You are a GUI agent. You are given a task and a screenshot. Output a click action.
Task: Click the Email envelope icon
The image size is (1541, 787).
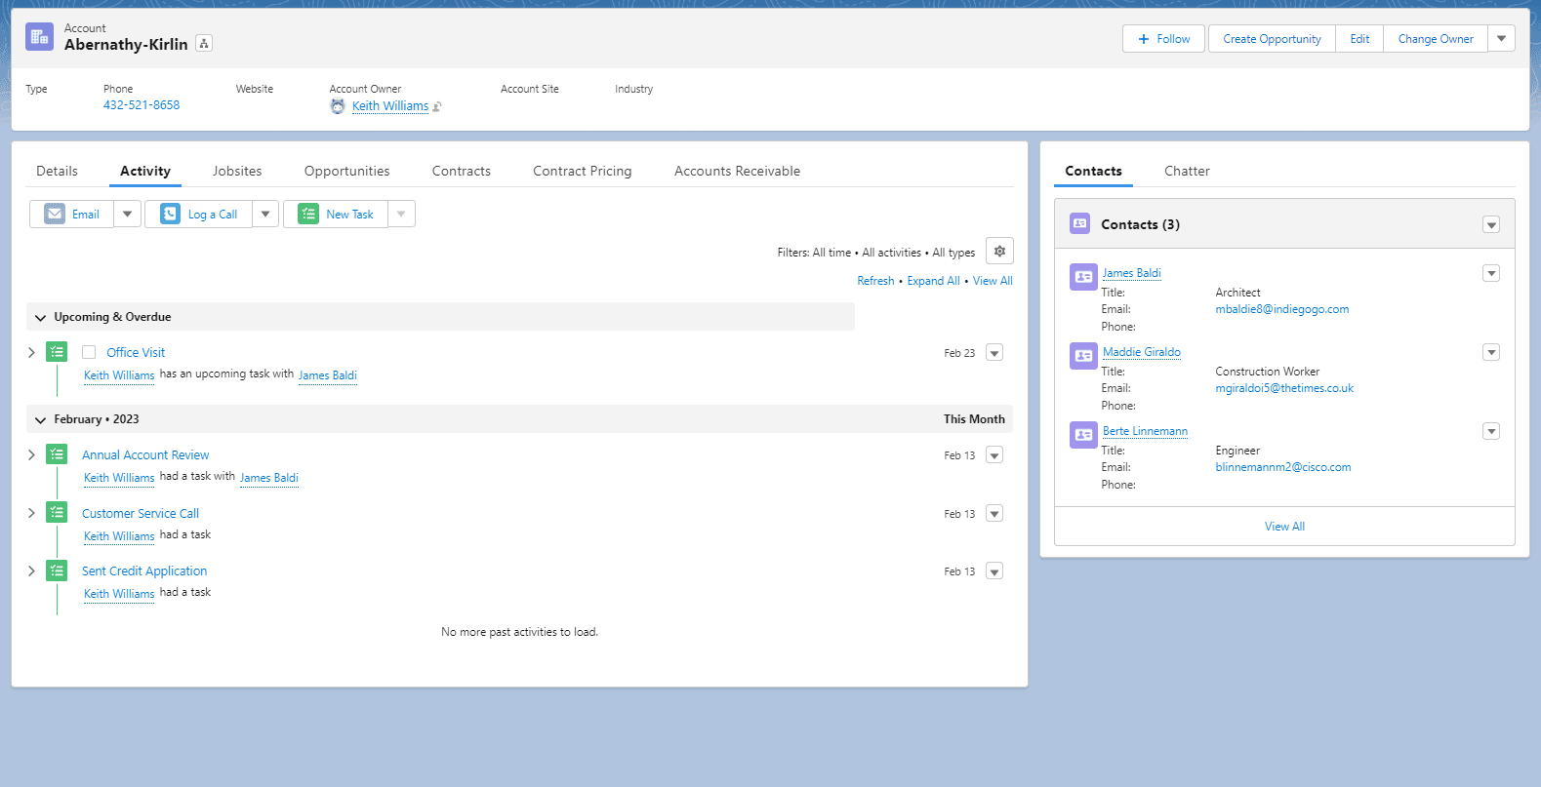[x=55, y=215]
